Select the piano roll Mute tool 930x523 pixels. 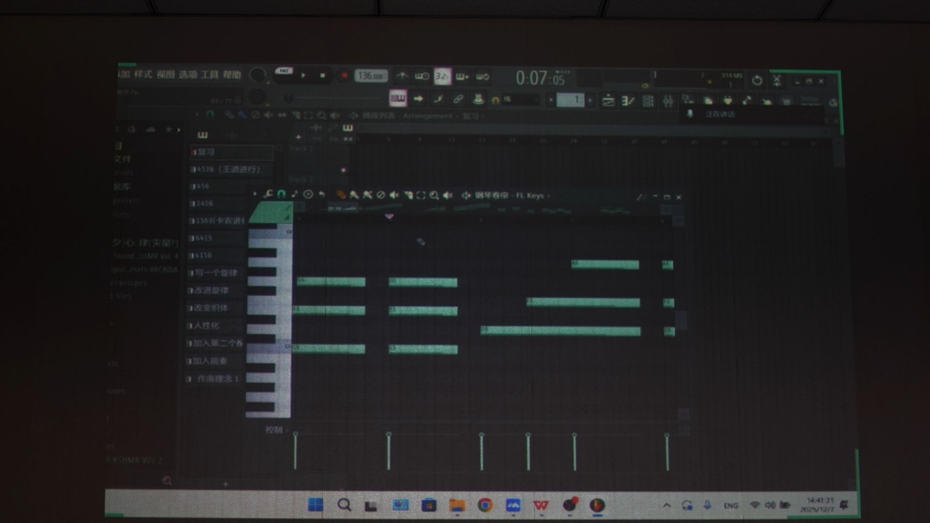point(394,195)
